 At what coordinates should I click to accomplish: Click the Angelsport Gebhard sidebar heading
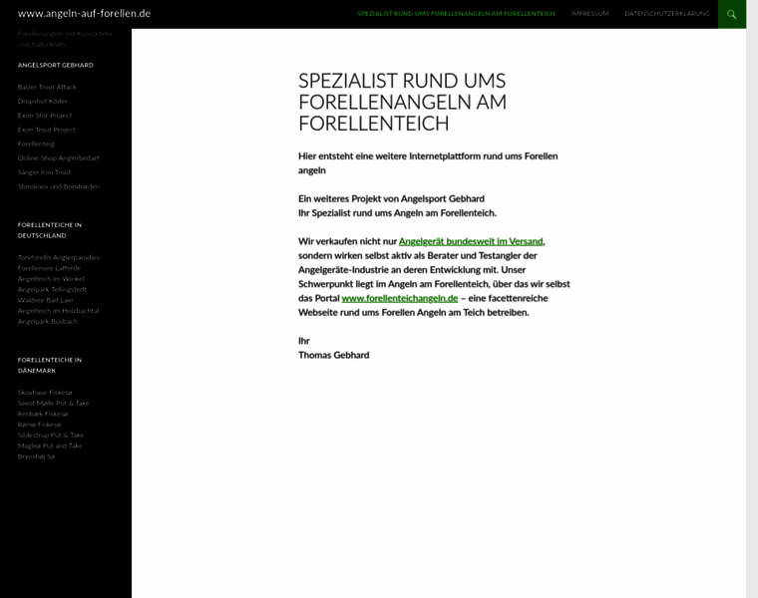(56, 65)
